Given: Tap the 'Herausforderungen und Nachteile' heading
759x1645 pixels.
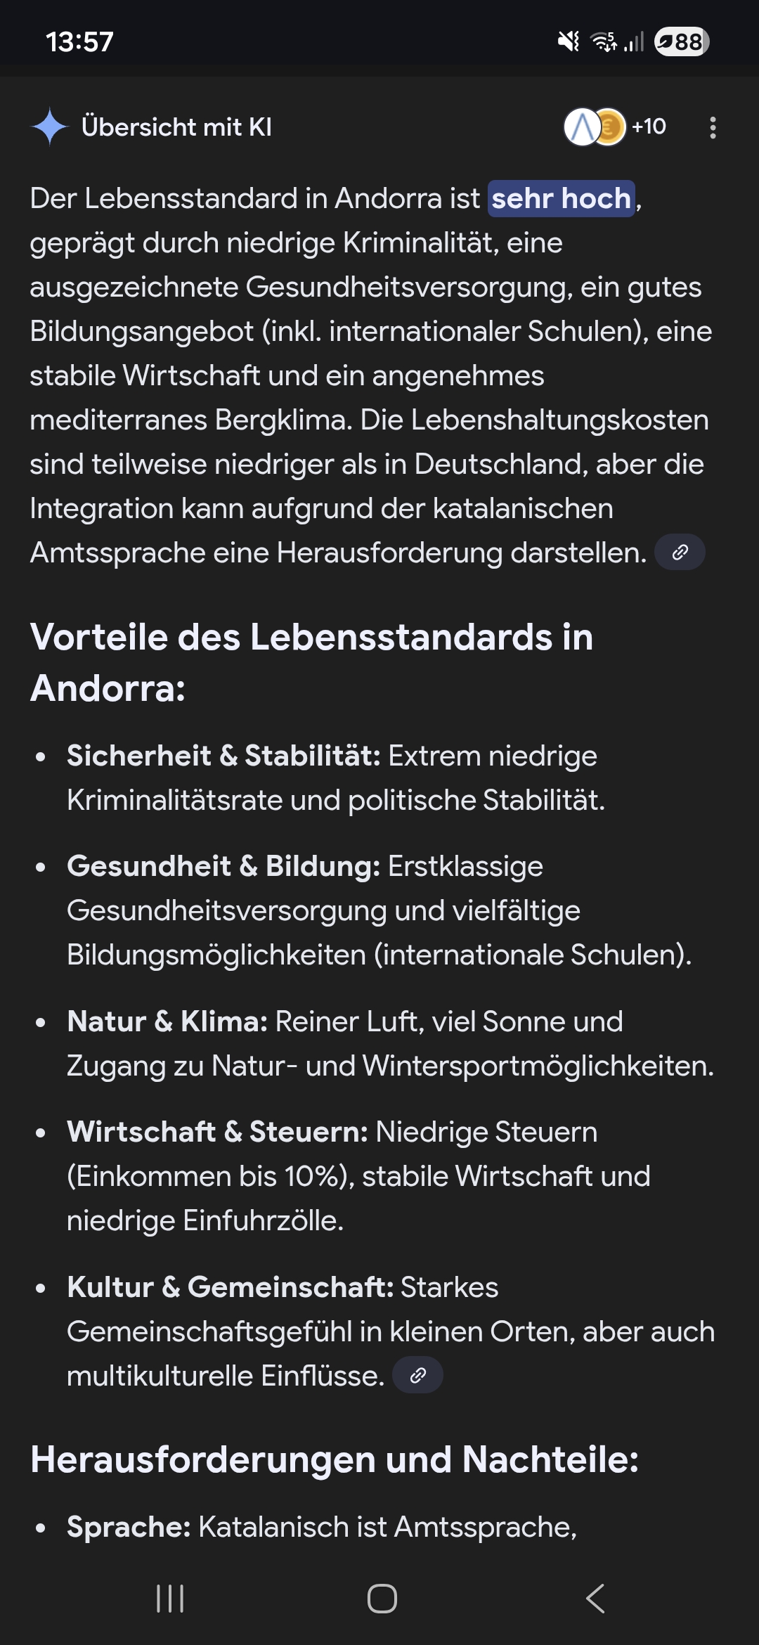Looking at the screenshot, I should pos(335,1459).
